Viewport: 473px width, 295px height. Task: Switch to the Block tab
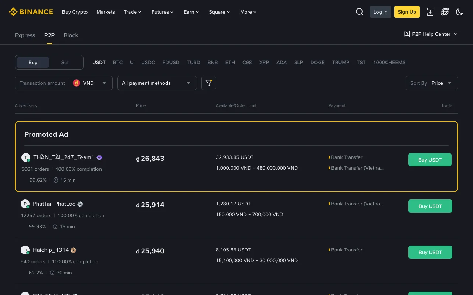tap(71, 35)
